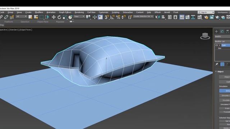Switch to the Freeform ribbon tab
Screen dimensions: 230x129
click(x=9, y=21)
